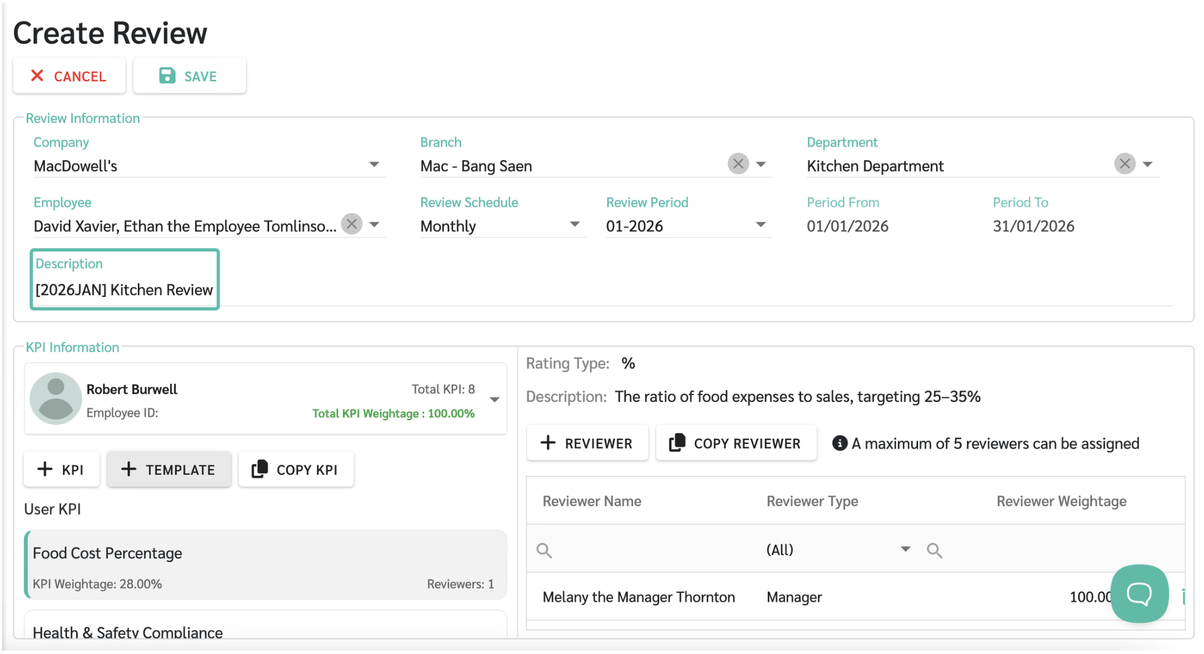This screenshot has height=654, width=1204.
Task: Open the Review Period dropdown
Action: coord(760,225)
